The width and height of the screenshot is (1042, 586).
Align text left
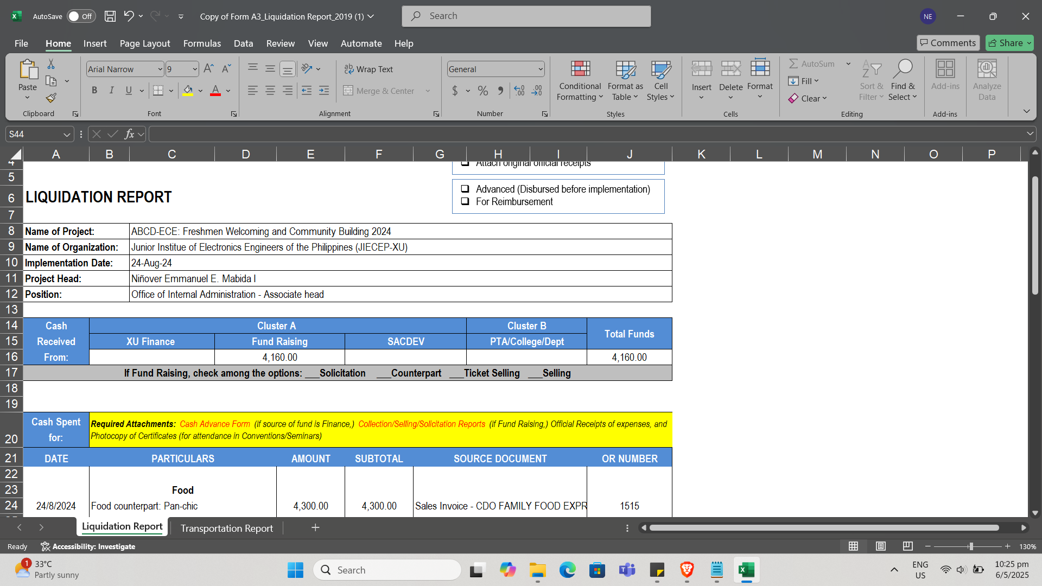coord(253,91)
